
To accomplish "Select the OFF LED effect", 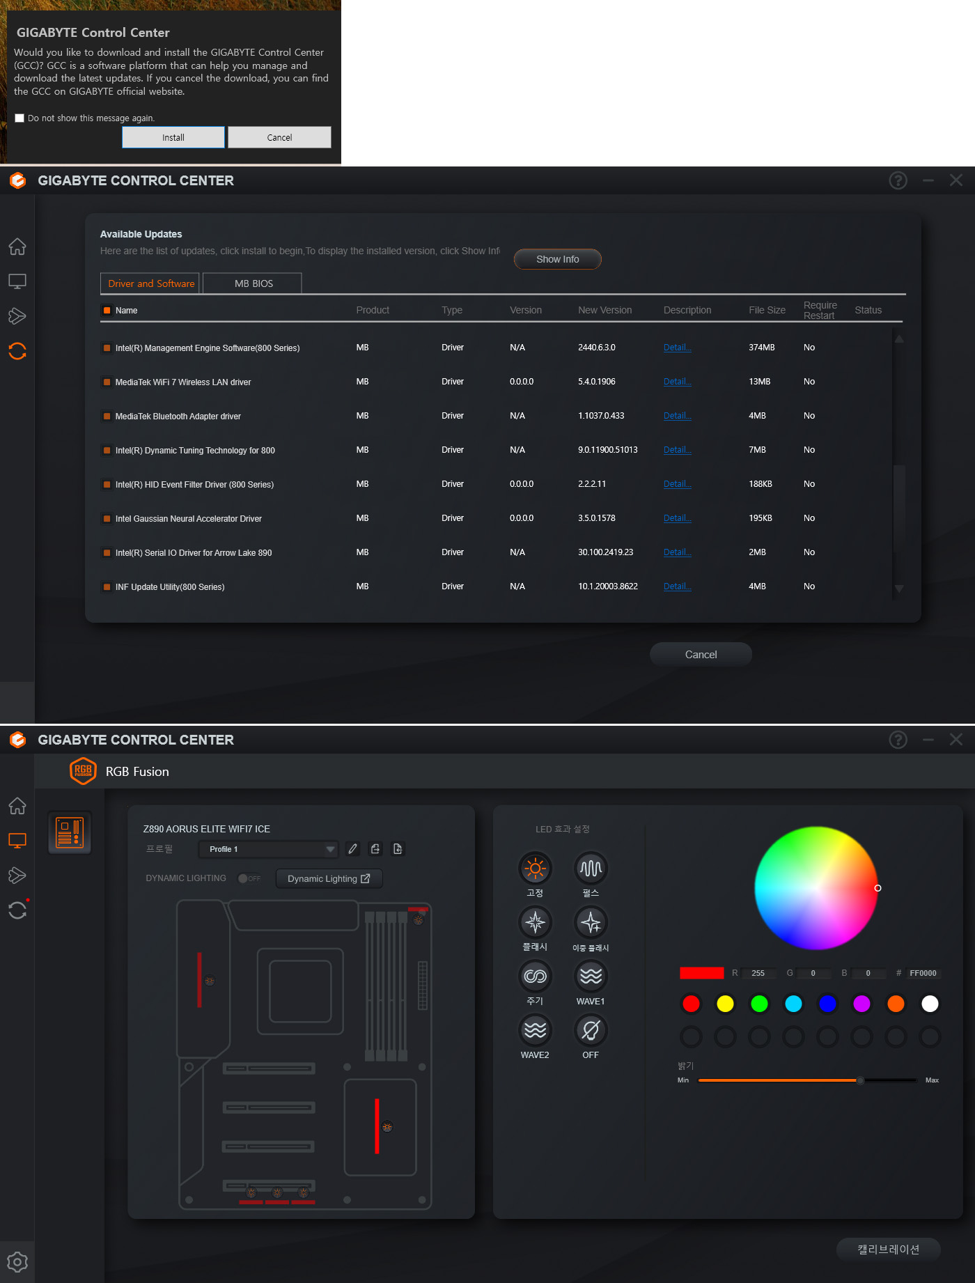I will [591, 1029].
